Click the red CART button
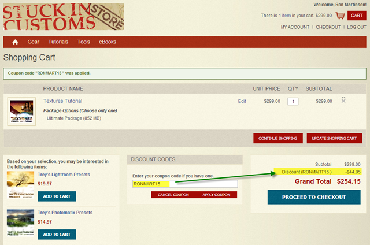 (357, 16)
